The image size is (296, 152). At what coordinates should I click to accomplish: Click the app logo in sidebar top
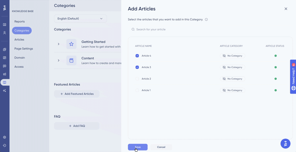click(x=5, y=8)
